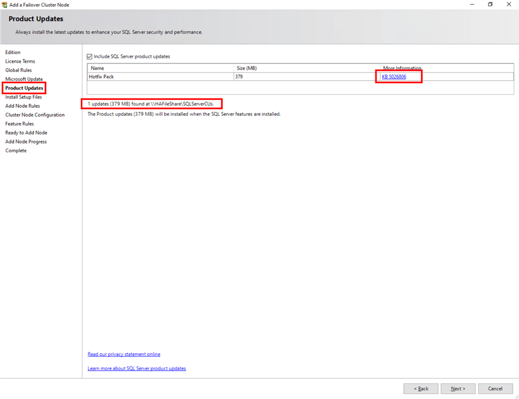Select the Product Updates step

click(24, 88)
